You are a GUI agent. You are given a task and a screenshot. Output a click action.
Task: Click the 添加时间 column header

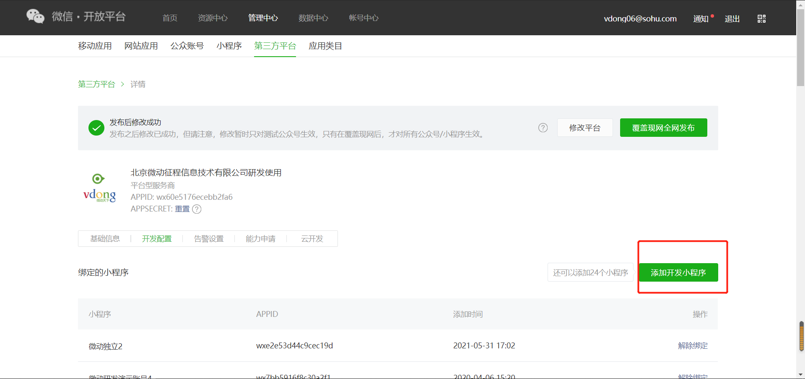468,314
